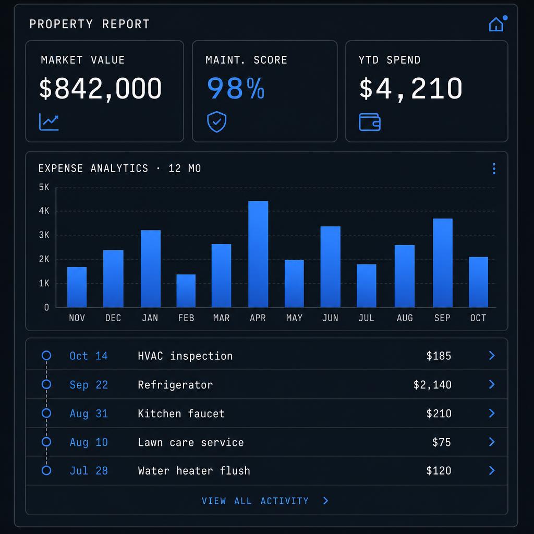Open the Market Value card

104,91
